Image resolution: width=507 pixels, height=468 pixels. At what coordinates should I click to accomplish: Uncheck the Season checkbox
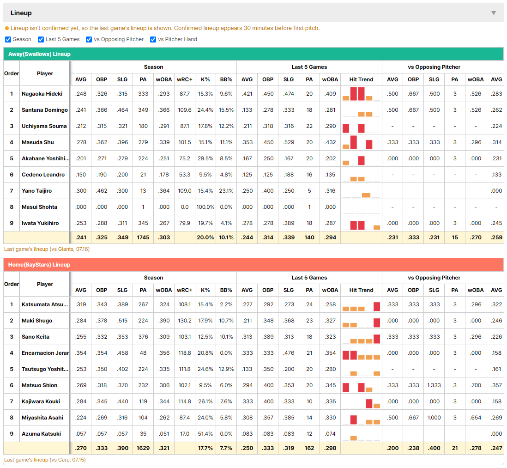click(8, 39)
